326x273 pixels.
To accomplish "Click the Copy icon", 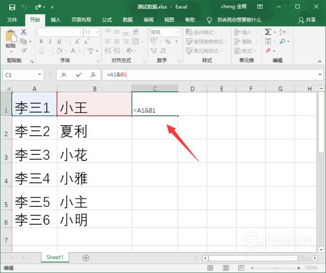I will [23, 41].
